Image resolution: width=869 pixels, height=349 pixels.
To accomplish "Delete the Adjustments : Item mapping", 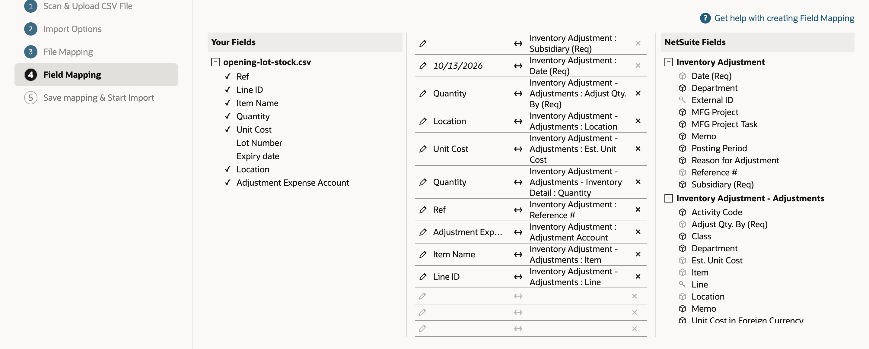I will (638, 254).
